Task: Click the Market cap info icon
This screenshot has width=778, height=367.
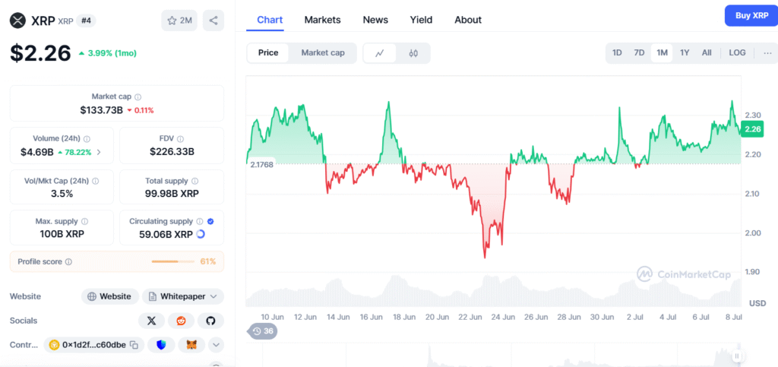Action: [138, 97]
